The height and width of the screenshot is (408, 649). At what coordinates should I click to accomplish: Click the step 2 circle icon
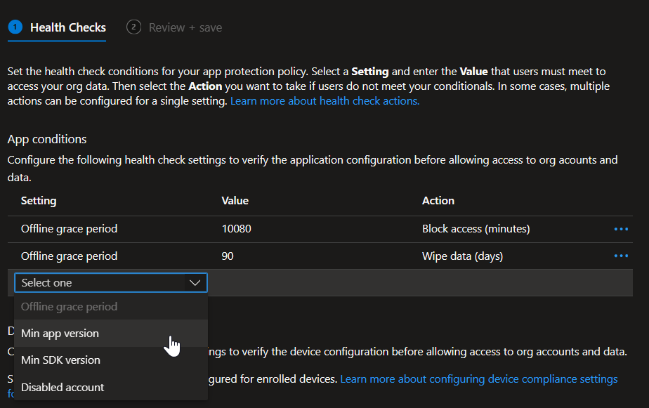(x=133, y=27)
